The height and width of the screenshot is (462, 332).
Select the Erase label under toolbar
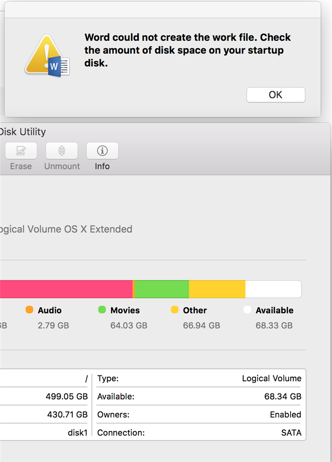(x=21, y=166)
